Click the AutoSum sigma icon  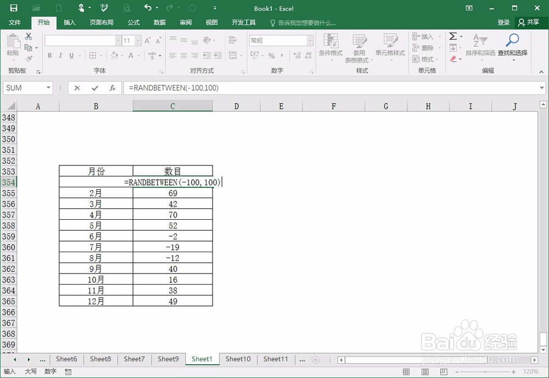[x=453, y=36]
